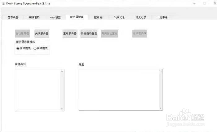
Task: Click the 重启服务器 button
Action: tap(70, 33)
